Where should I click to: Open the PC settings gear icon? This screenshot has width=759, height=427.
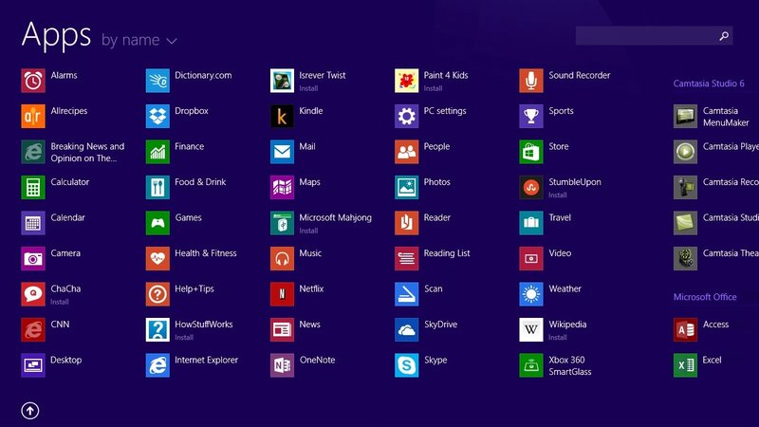[407, 117]
